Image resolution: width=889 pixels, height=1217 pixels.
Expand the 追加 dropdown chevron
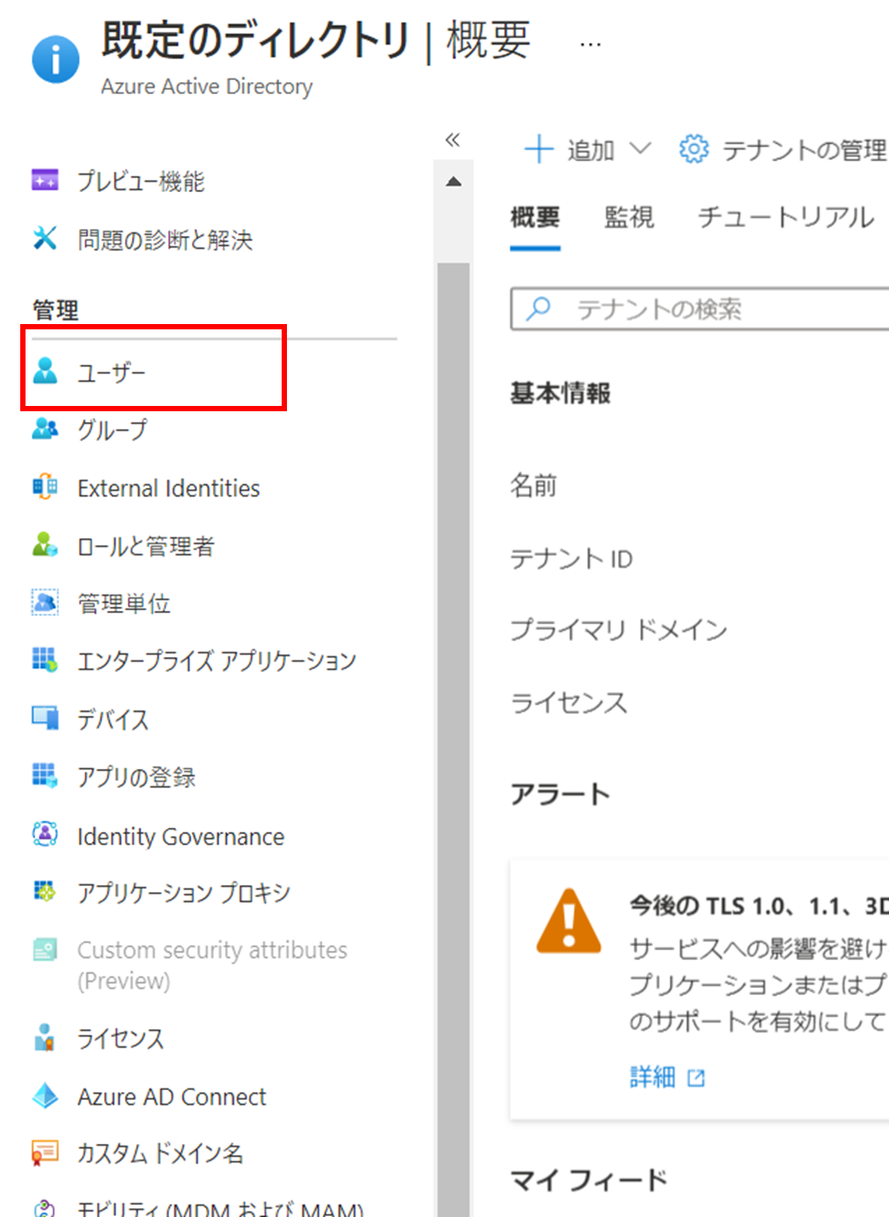click(x=641, y=148)
